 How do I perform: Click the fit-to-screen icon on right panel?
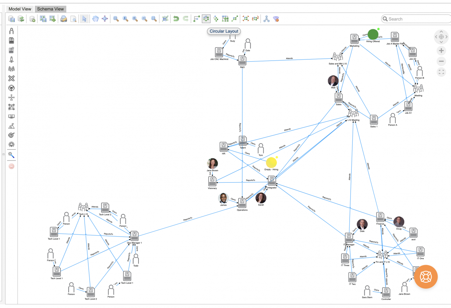point(441,72)
